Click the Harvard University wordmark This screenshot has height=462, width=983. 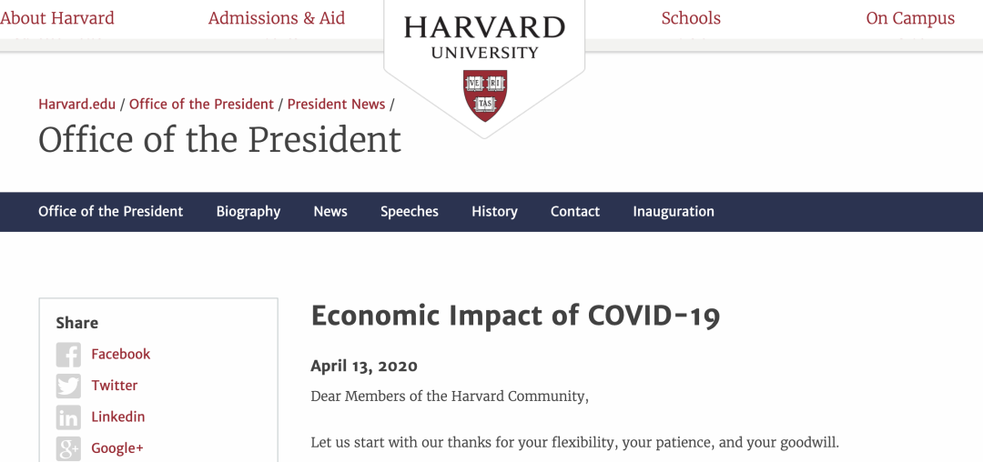(484, 36)
